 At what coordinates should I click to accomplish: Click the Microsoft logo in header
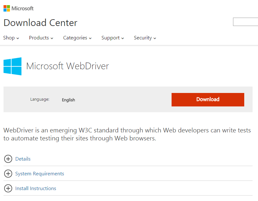pos(19,8)
